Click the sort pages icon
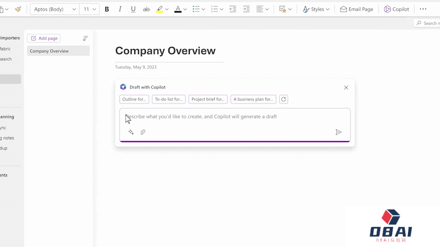The width and height of the screenshot is (440, 247). tap(85, 38)
